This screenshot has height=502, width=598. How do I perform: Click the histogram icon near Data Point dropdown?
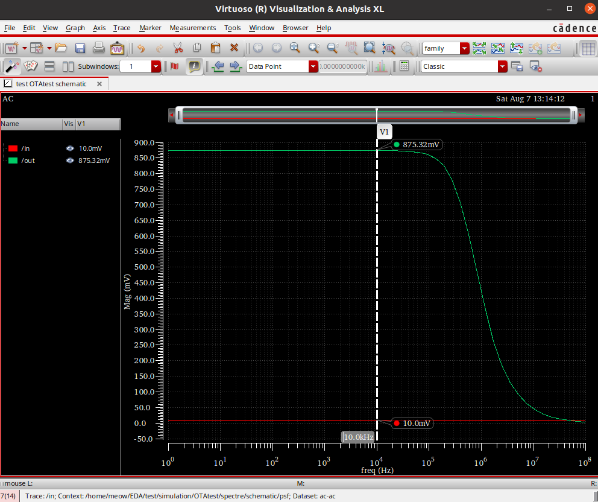(380, 66)
